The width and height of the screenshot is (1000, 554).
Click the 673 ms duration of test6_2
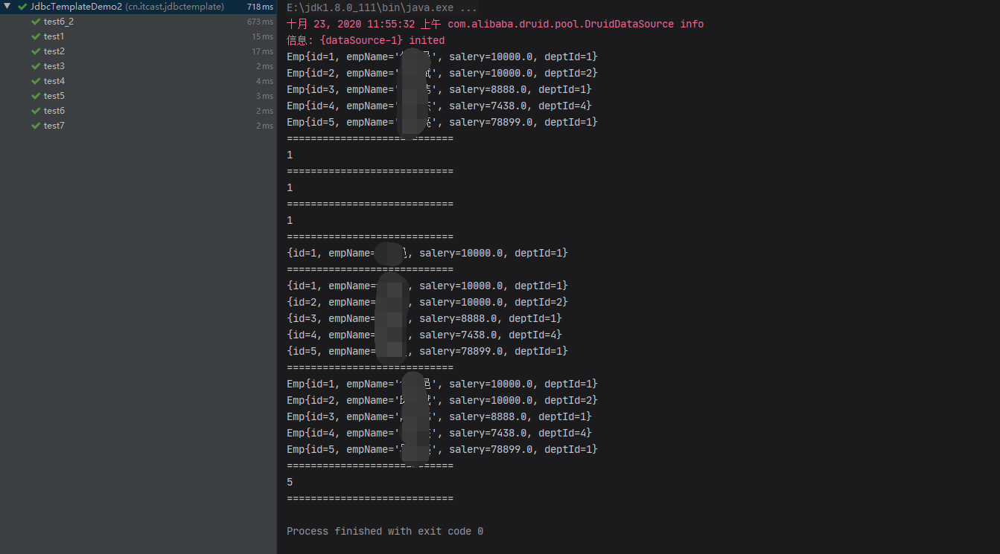click(260, 22)
